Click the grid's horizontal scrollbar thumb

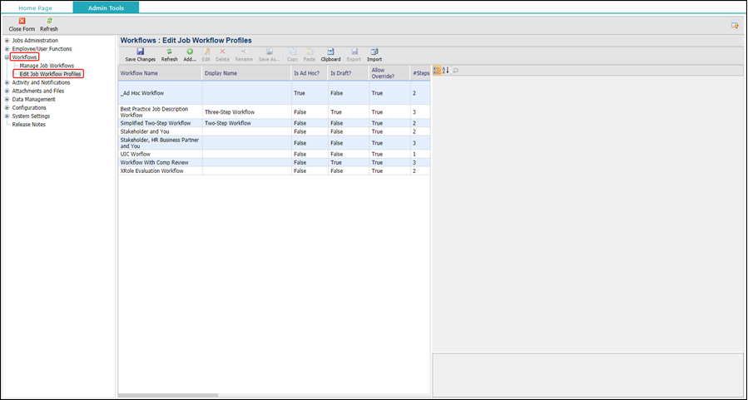(168, 395)
